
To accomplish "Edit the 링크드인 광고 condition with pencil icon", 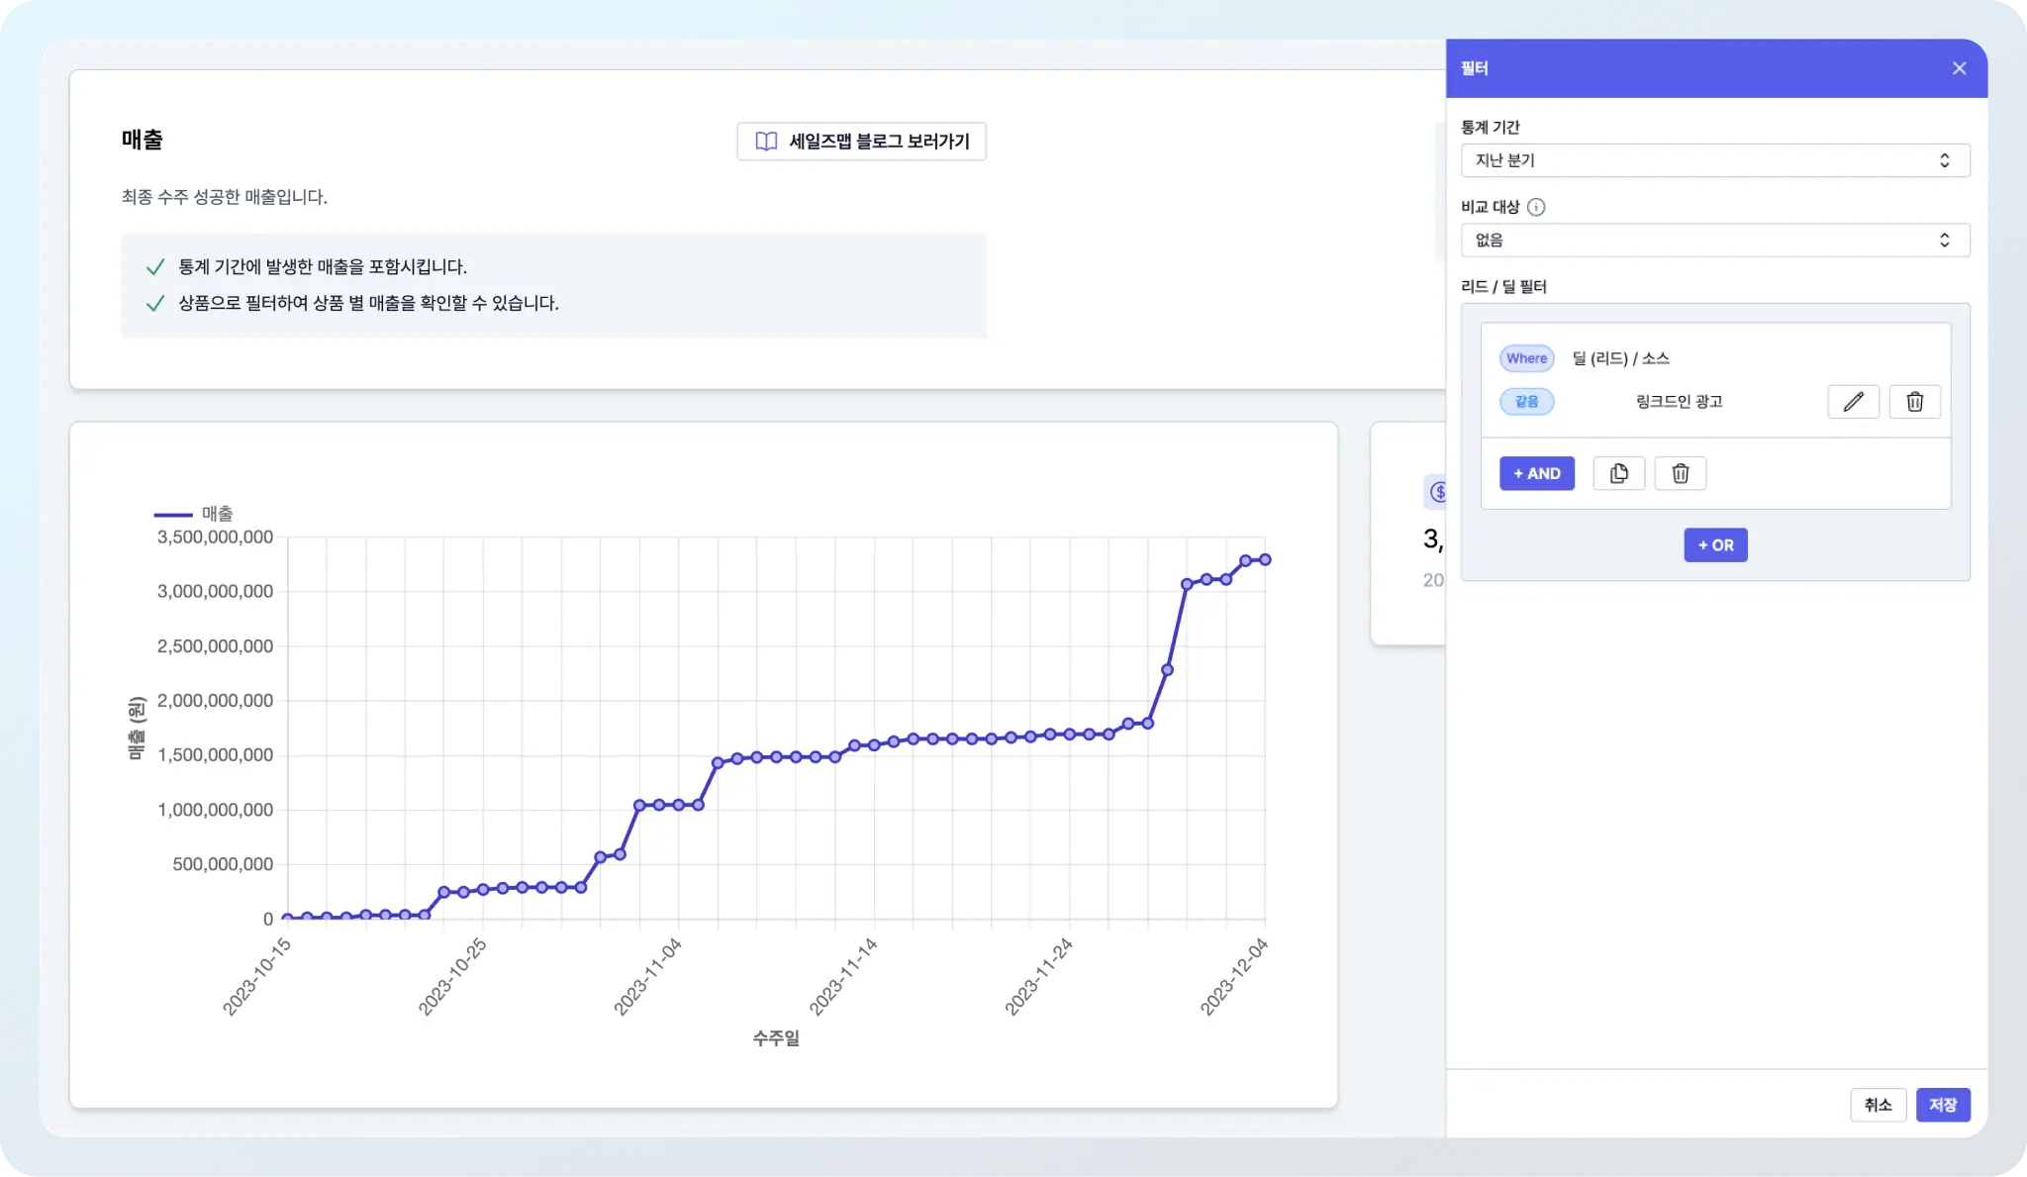I will (1853, 401).
